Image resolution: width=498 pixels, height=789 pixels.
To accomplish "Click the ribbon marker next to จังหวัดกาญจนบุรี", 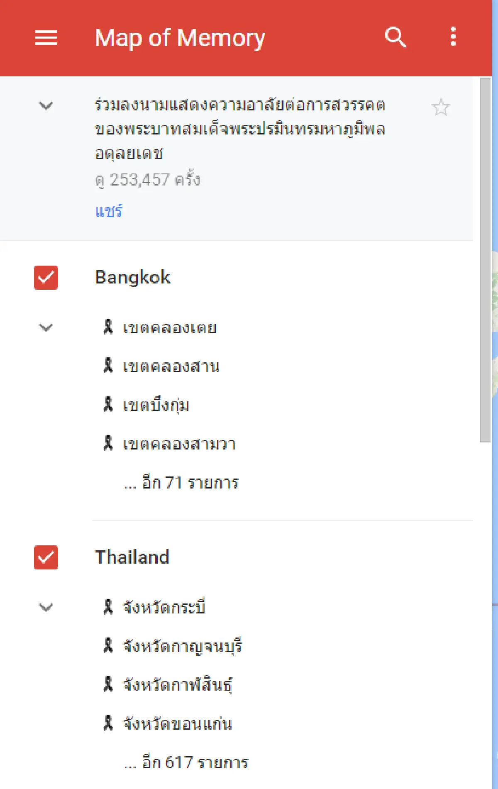I will (x=108, y=646).
